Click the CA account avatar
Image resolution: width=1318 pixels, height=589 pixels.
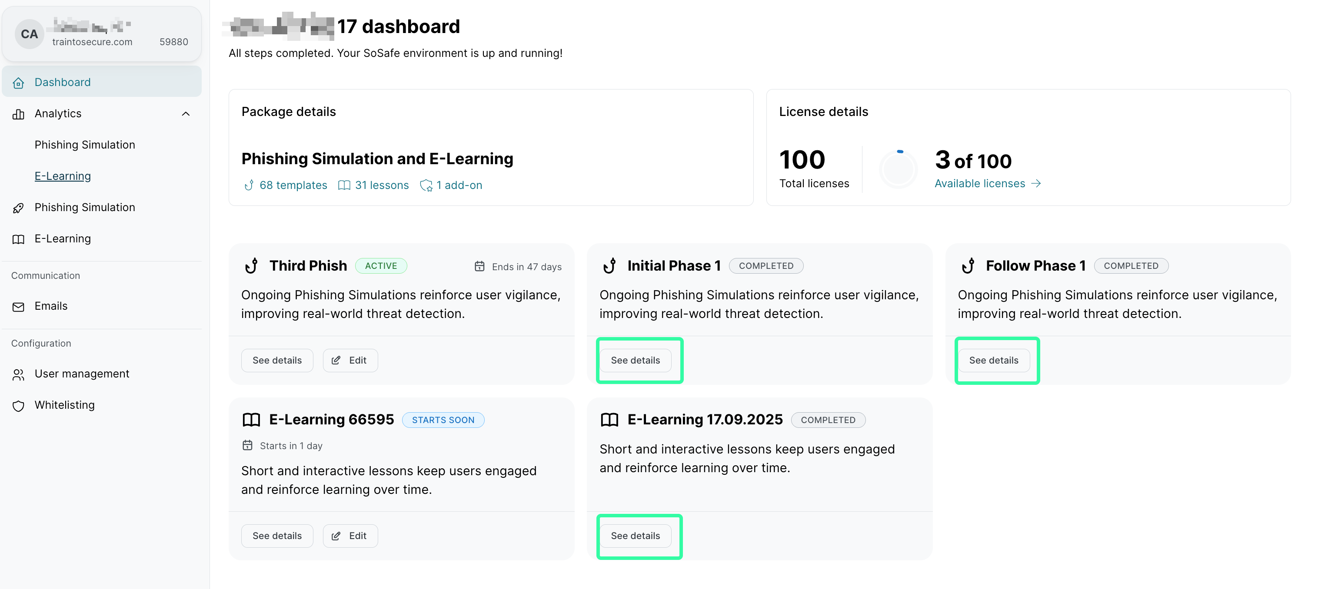(29, 34)
